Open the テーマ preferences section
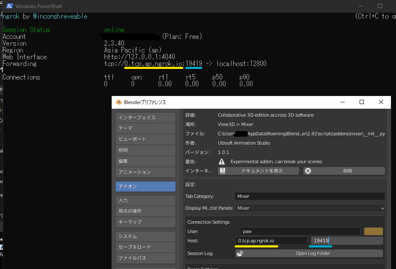This screenshot has width=396, height=269. pos(146,128)
